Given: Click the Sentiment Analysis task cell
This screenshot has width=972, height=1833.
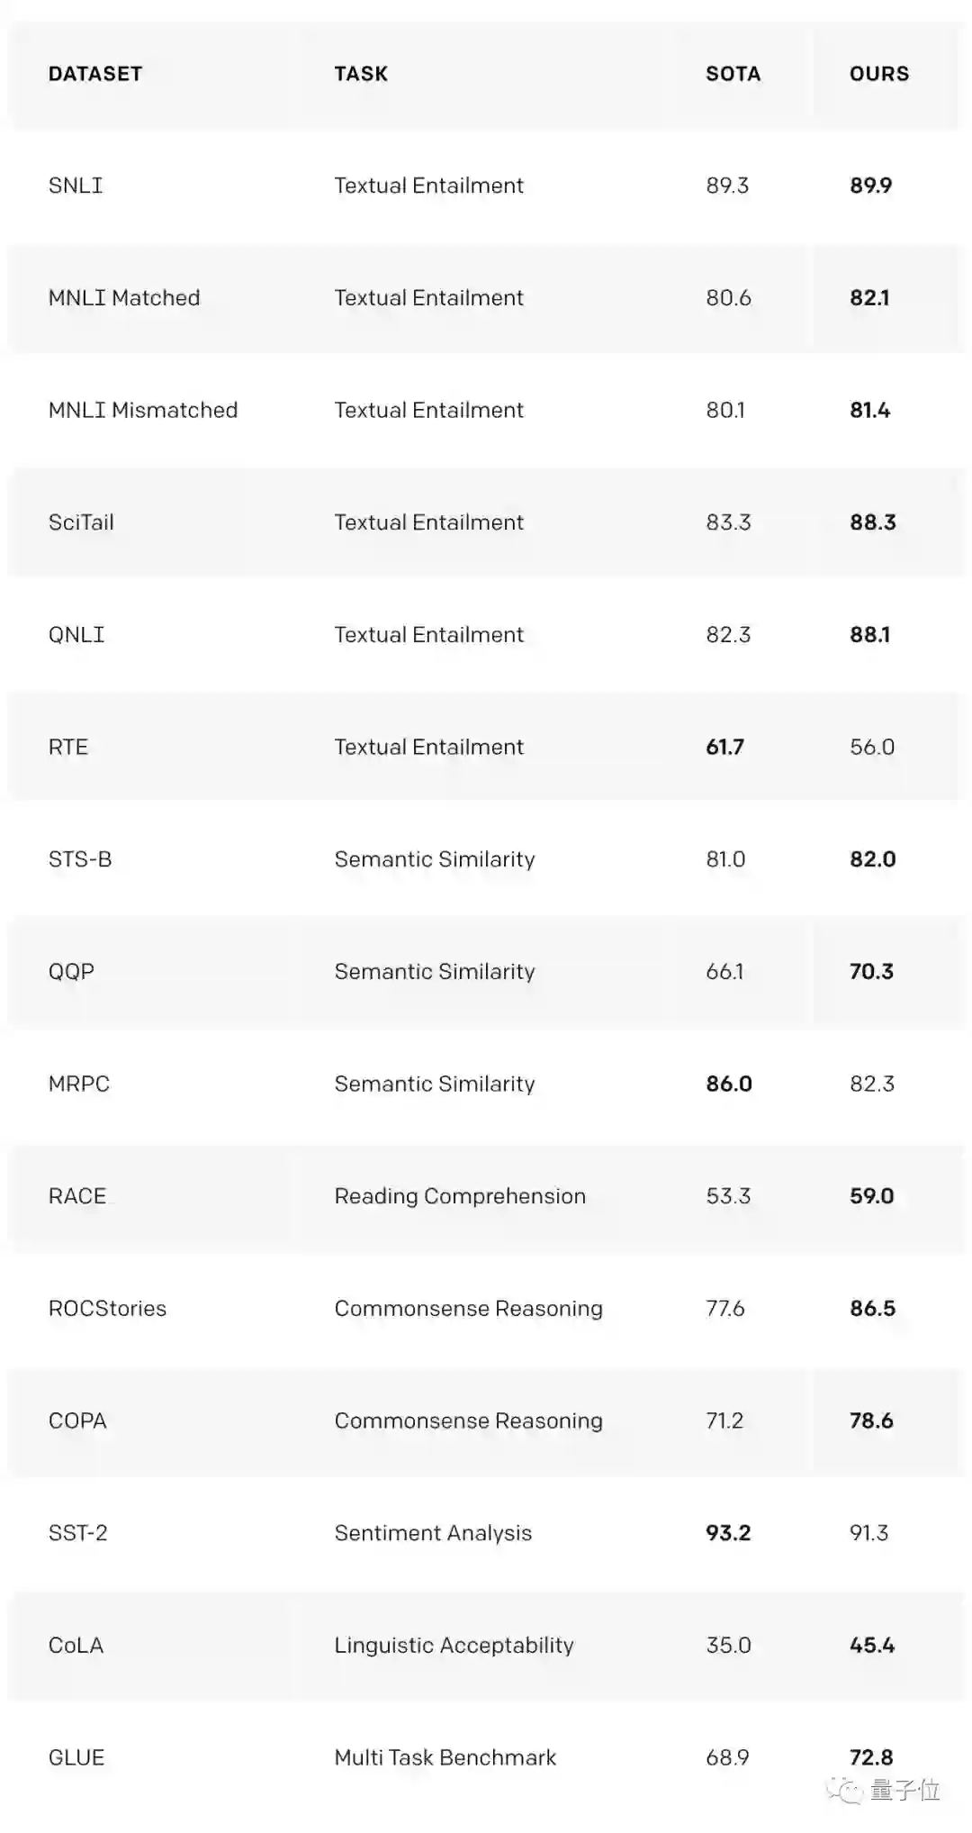Looking at the screenshot, I should pos(433,1533).
